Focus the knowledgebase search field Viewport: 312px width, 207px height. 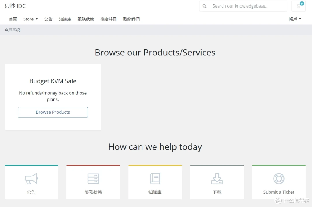tap(243, 6)
